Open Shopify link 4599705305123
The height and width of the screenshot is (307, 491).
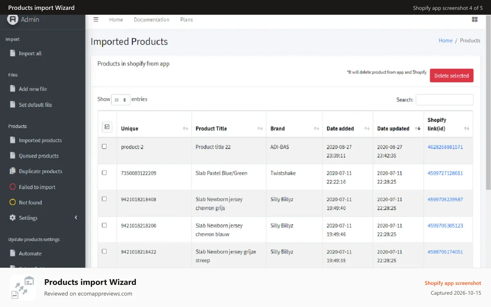pyautogui.click(x=445, y=226)
